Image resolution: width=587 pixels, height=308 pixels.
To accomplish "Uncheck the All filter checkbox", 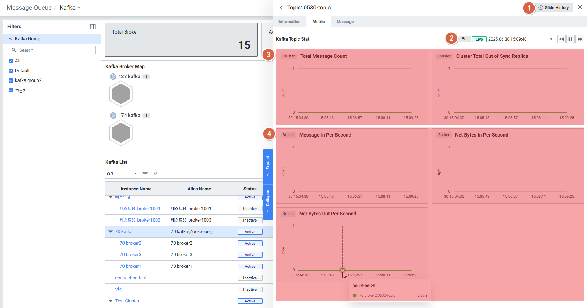I will point(11,61).
